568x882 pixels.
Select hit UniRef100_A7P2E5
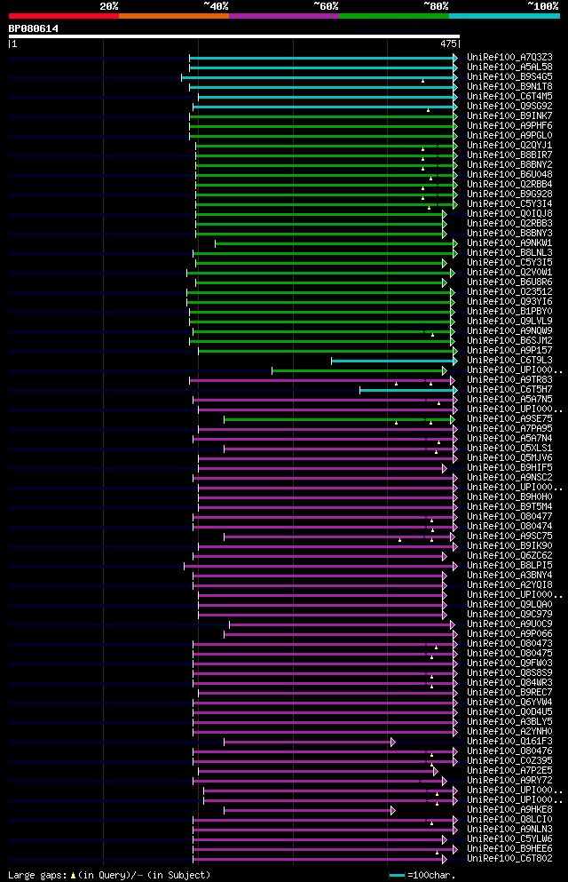pyautogui.click(x=509, y=771)
